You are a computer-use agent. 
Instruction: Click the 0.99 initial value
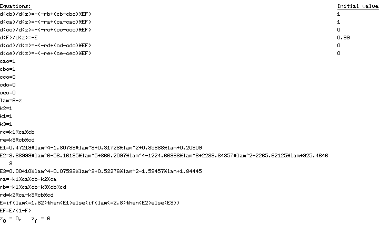click(x=343, y=38)
